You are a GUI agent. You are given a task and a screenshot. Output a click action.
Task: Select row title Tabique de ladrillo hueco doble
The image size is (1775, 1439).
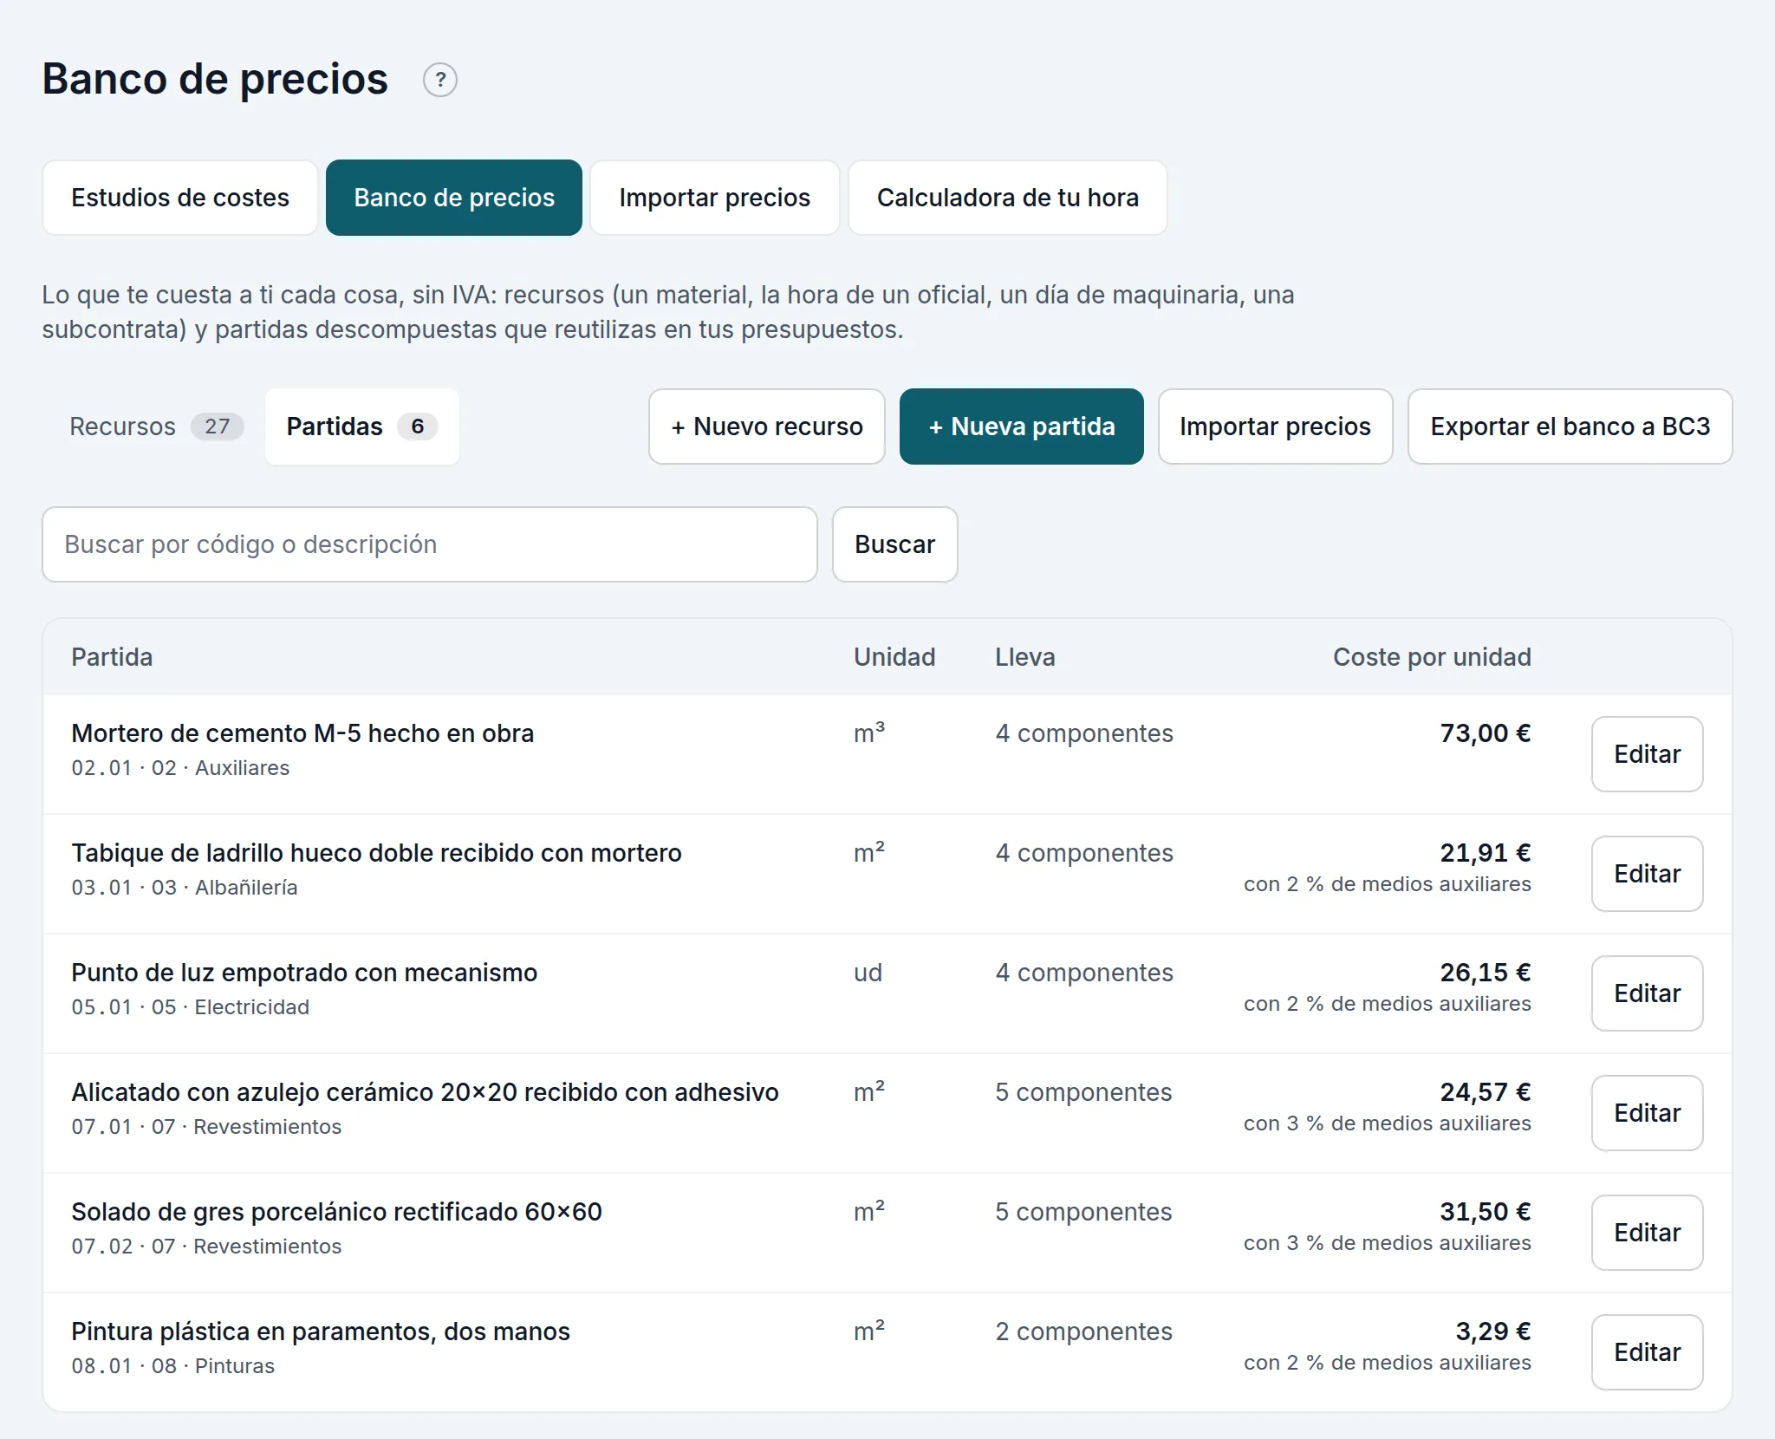tap(376, 853)
